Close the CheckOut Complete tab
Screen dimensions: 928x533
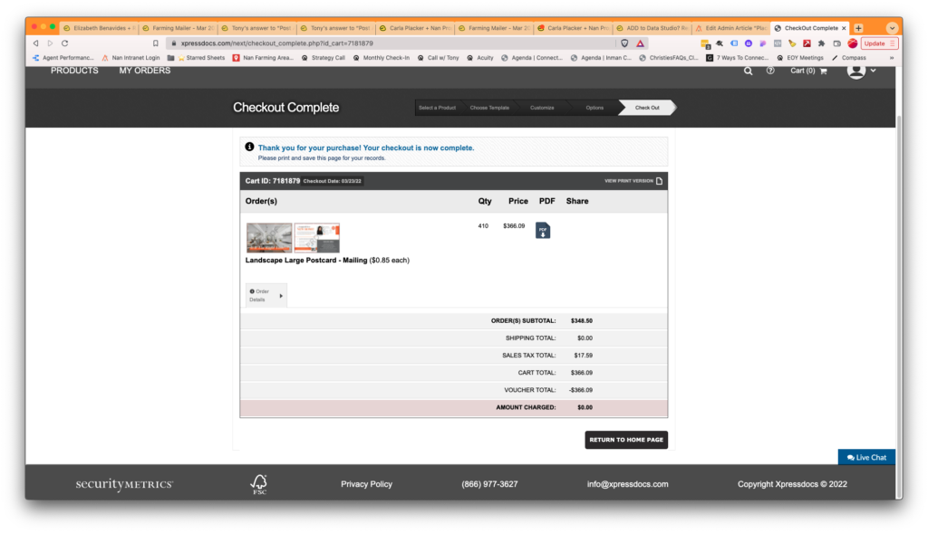[x=844, y=28]
